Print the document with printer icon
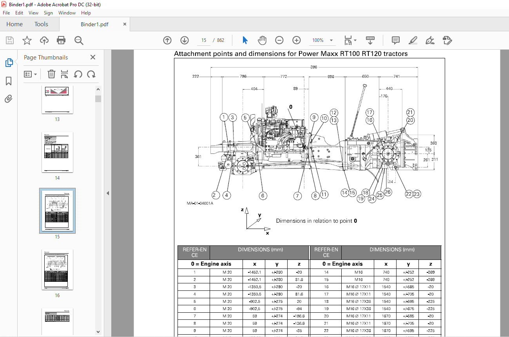The height and width of the screenshot is (337, 509). (61, 40)
